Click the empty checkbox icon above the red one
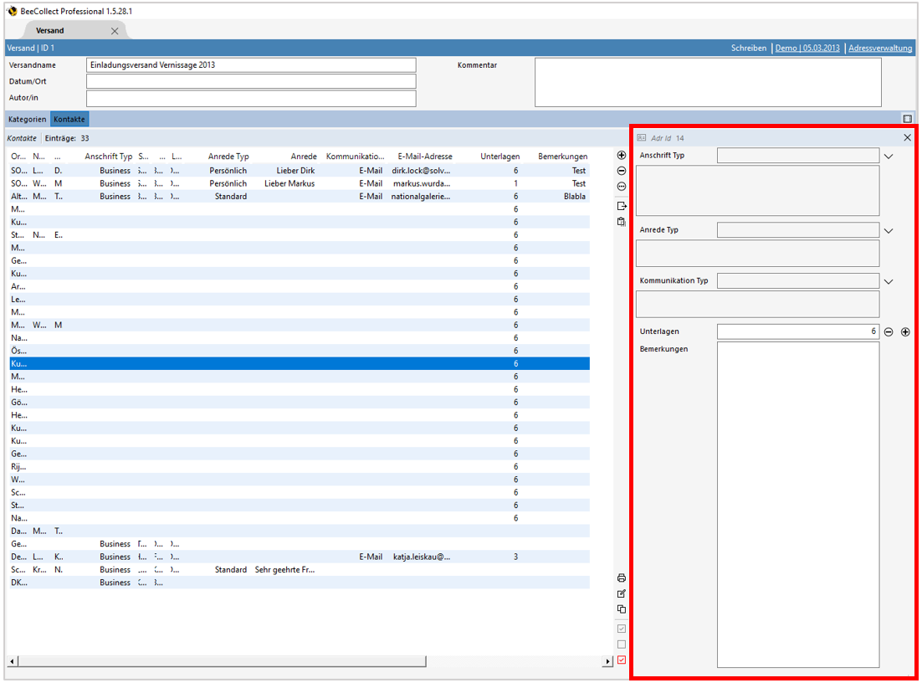 pyautogui.click(x=621, y=644)
